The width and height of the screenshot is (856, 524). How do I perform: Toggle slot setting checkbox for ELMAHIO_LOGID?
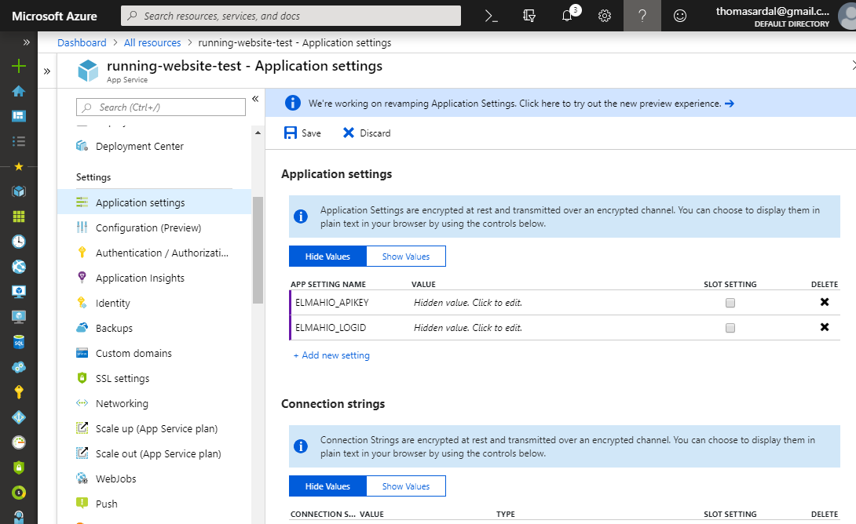point(730,328)
